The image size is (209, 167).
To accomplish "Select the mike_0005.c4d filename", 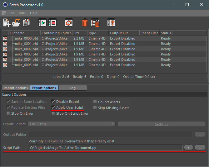I will coord(27,65).
